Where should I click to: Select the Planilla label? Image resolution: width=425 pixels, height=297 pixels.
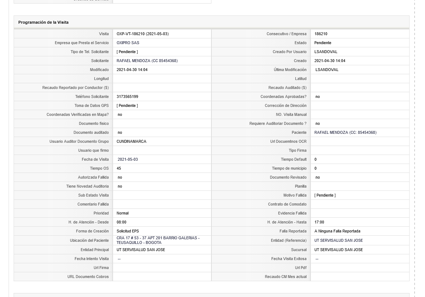click(x=300, y=186)
